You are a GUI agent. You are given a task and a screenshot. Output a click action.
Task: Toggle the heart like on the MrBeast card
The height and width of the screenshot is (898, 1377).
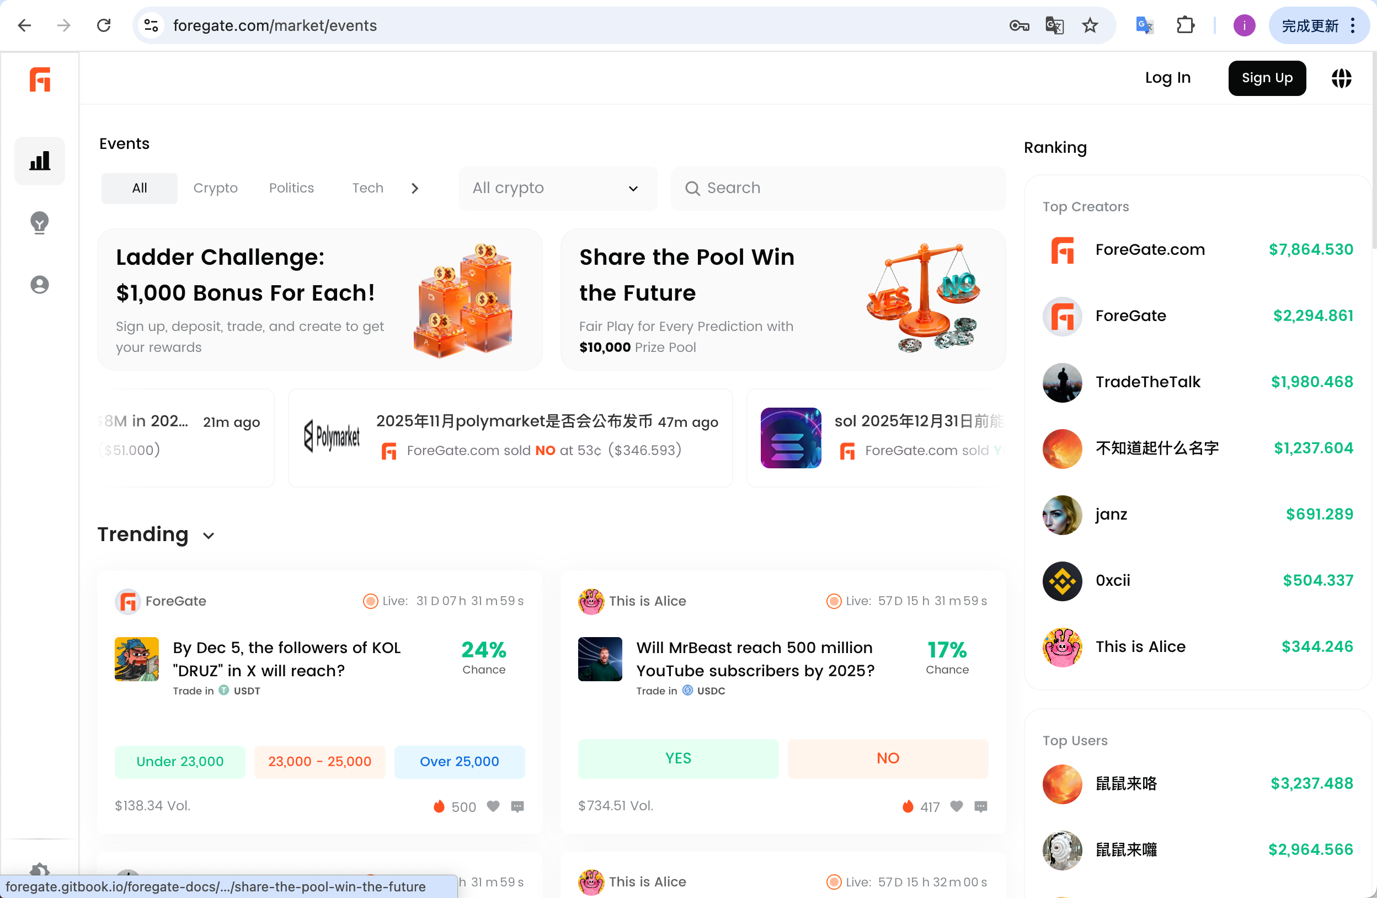[x=957, y=806]
